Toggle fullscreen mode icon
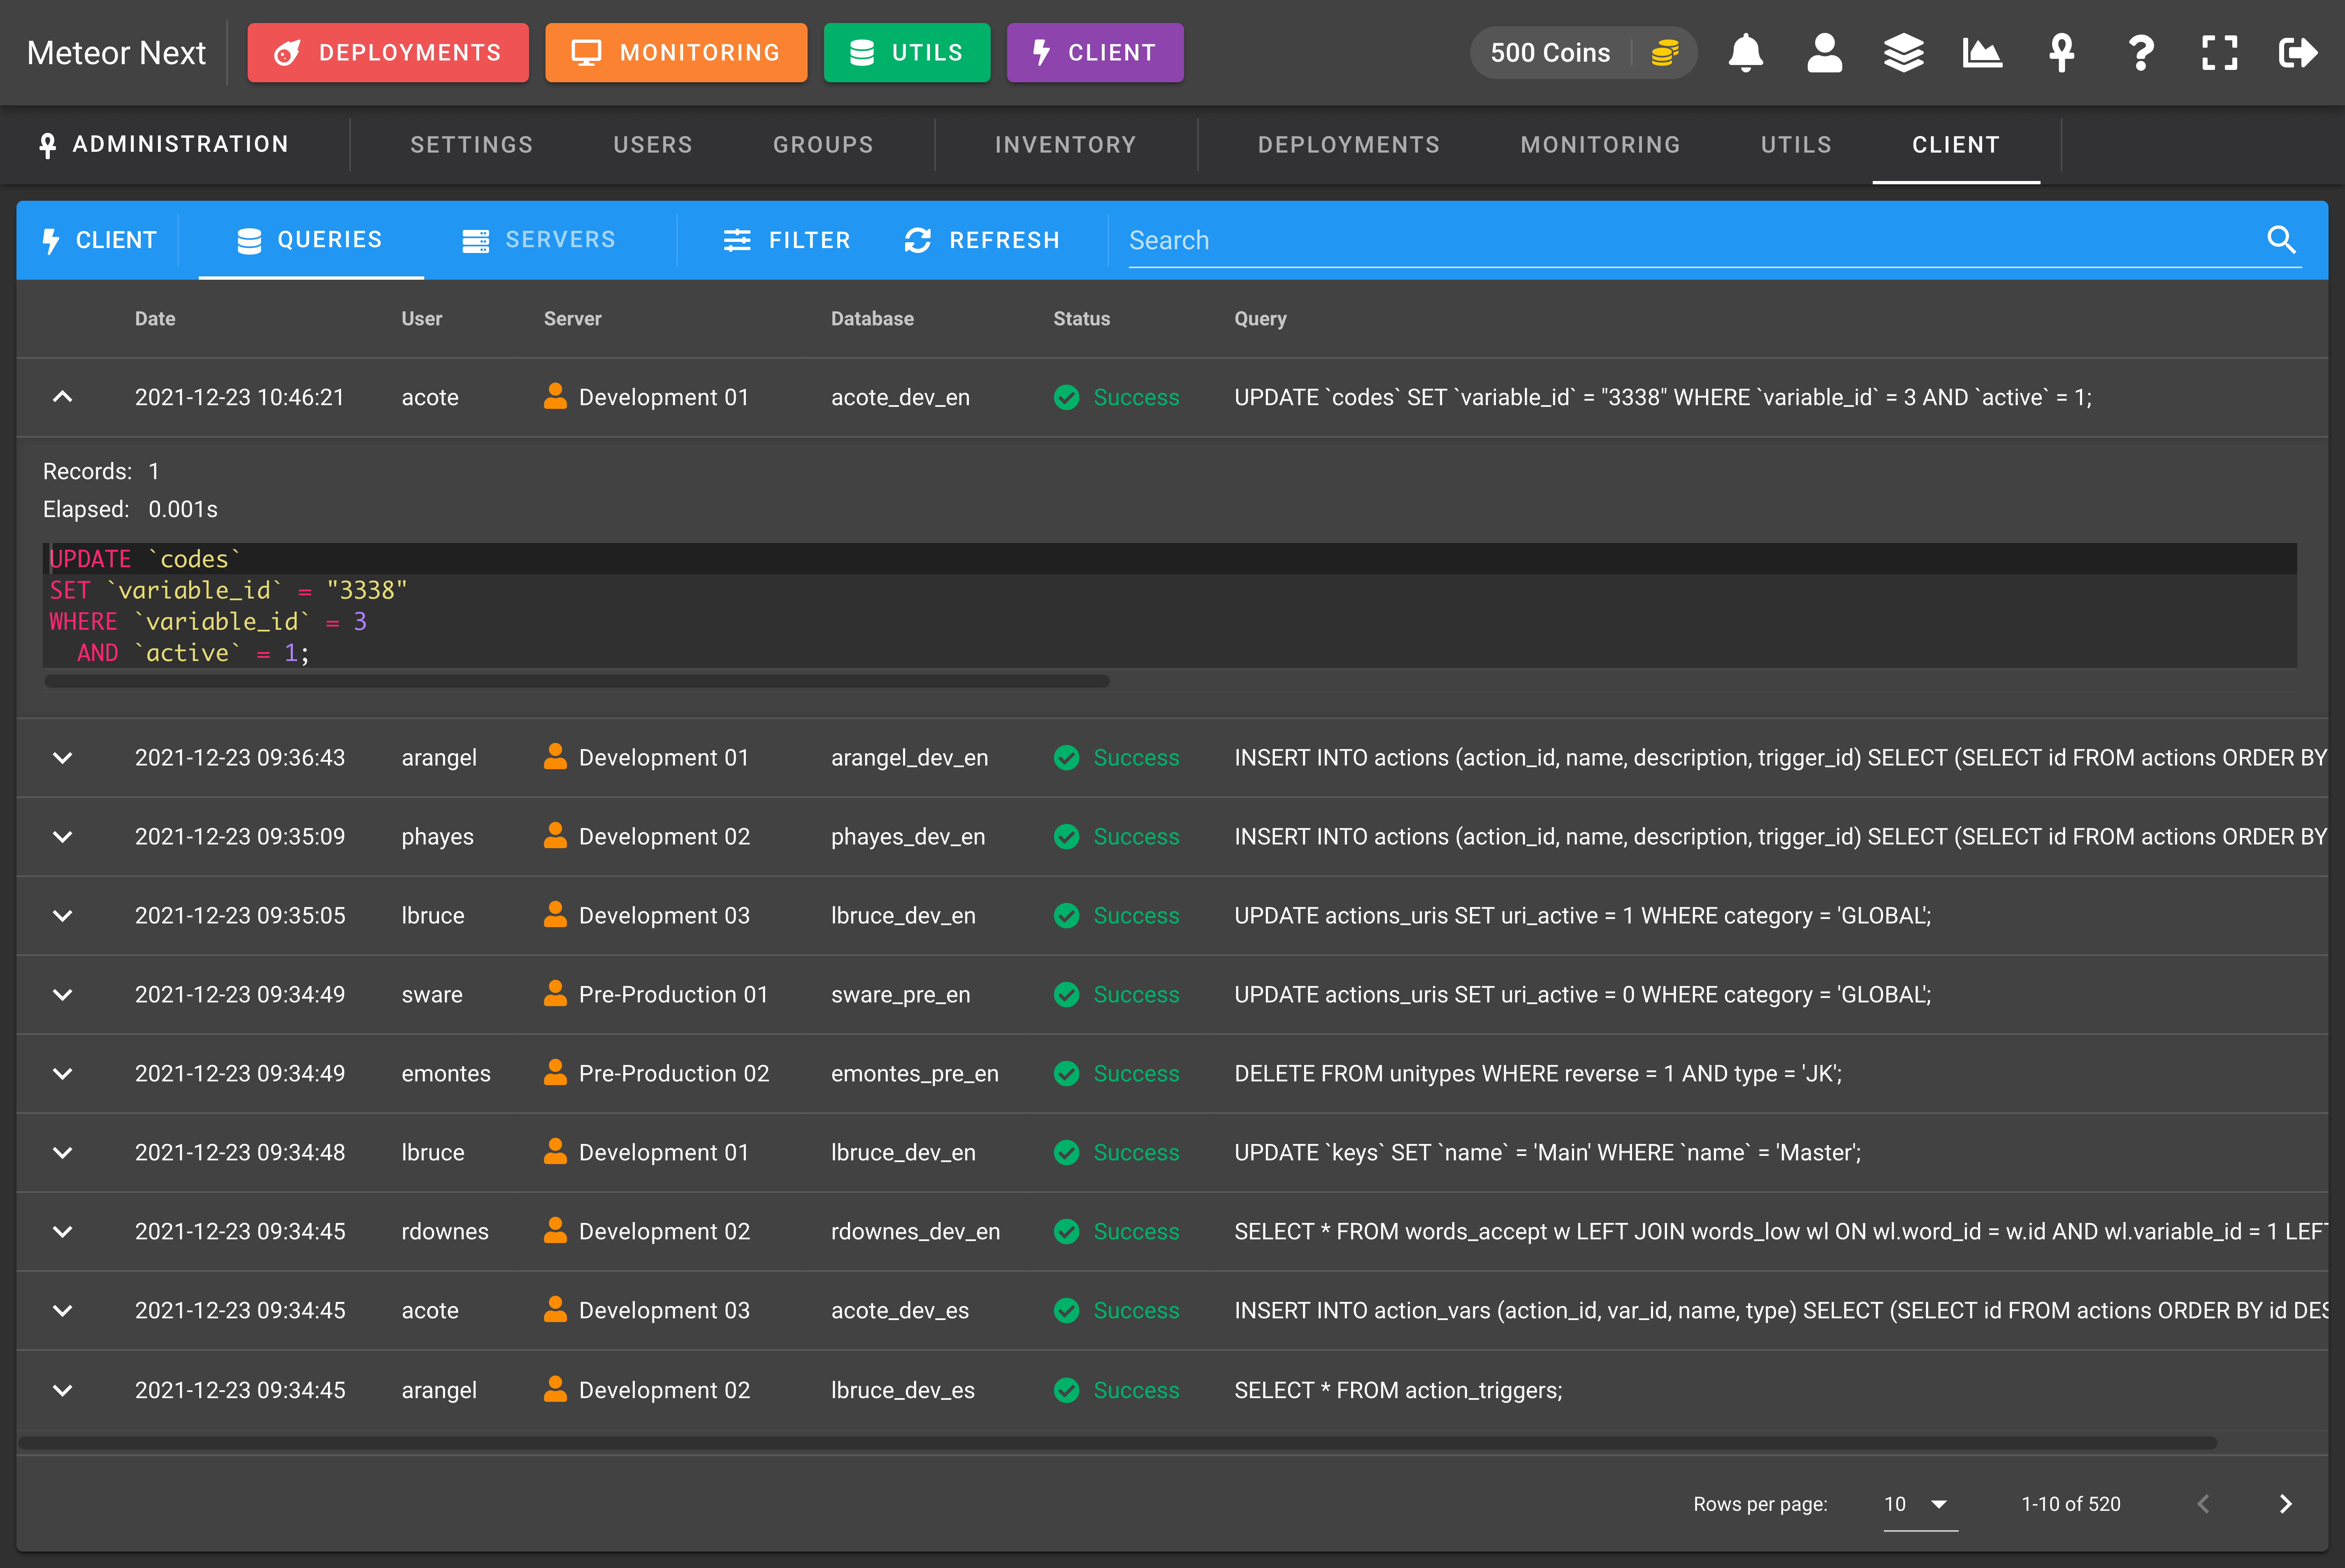 tap(2219, 53)
